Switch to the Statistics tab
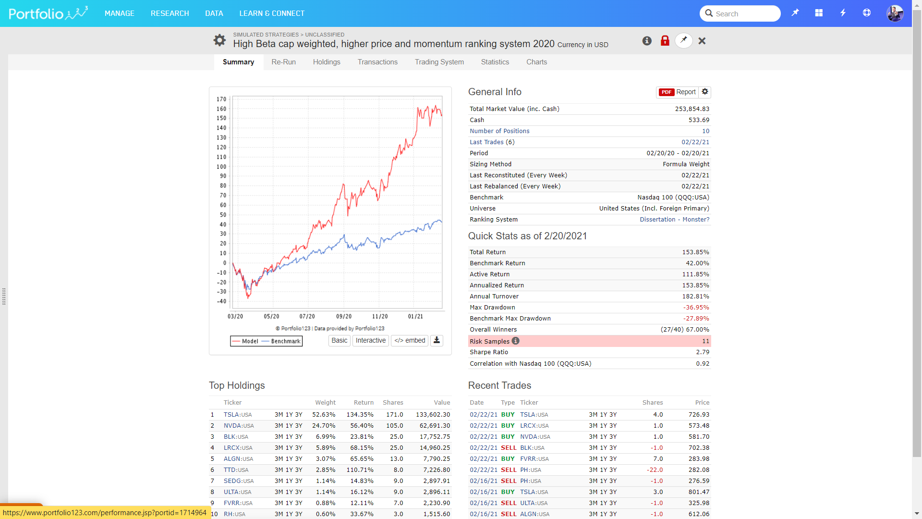Image resolution: width=922 pixels, height=519 pixels. (495, 62)
